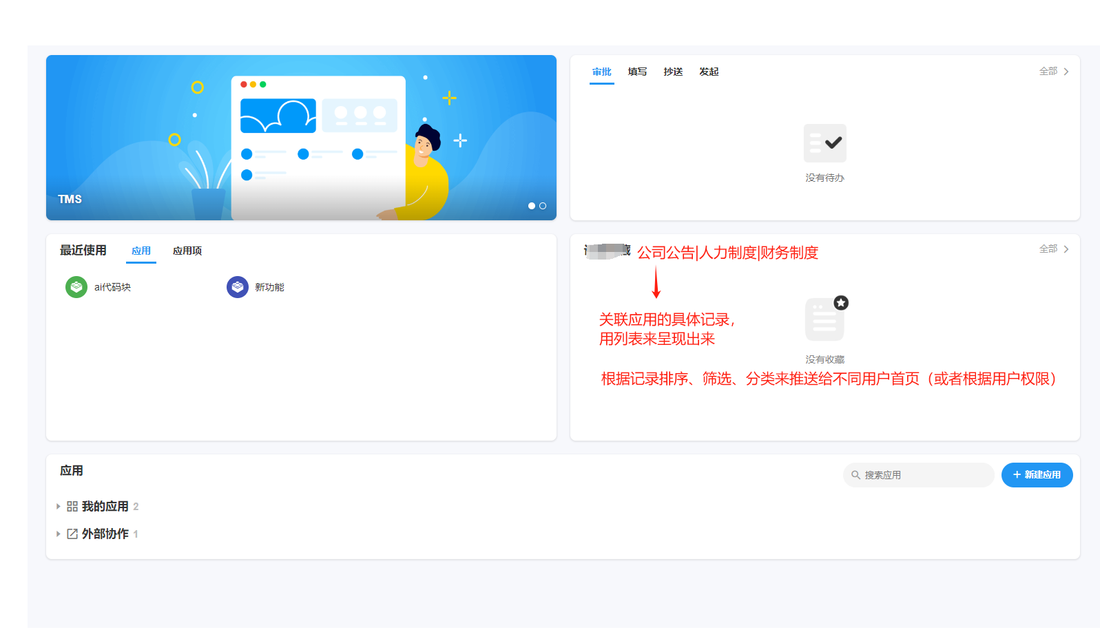Select the 抄送 tab
1100x632 pixels.
coord(674,72)
